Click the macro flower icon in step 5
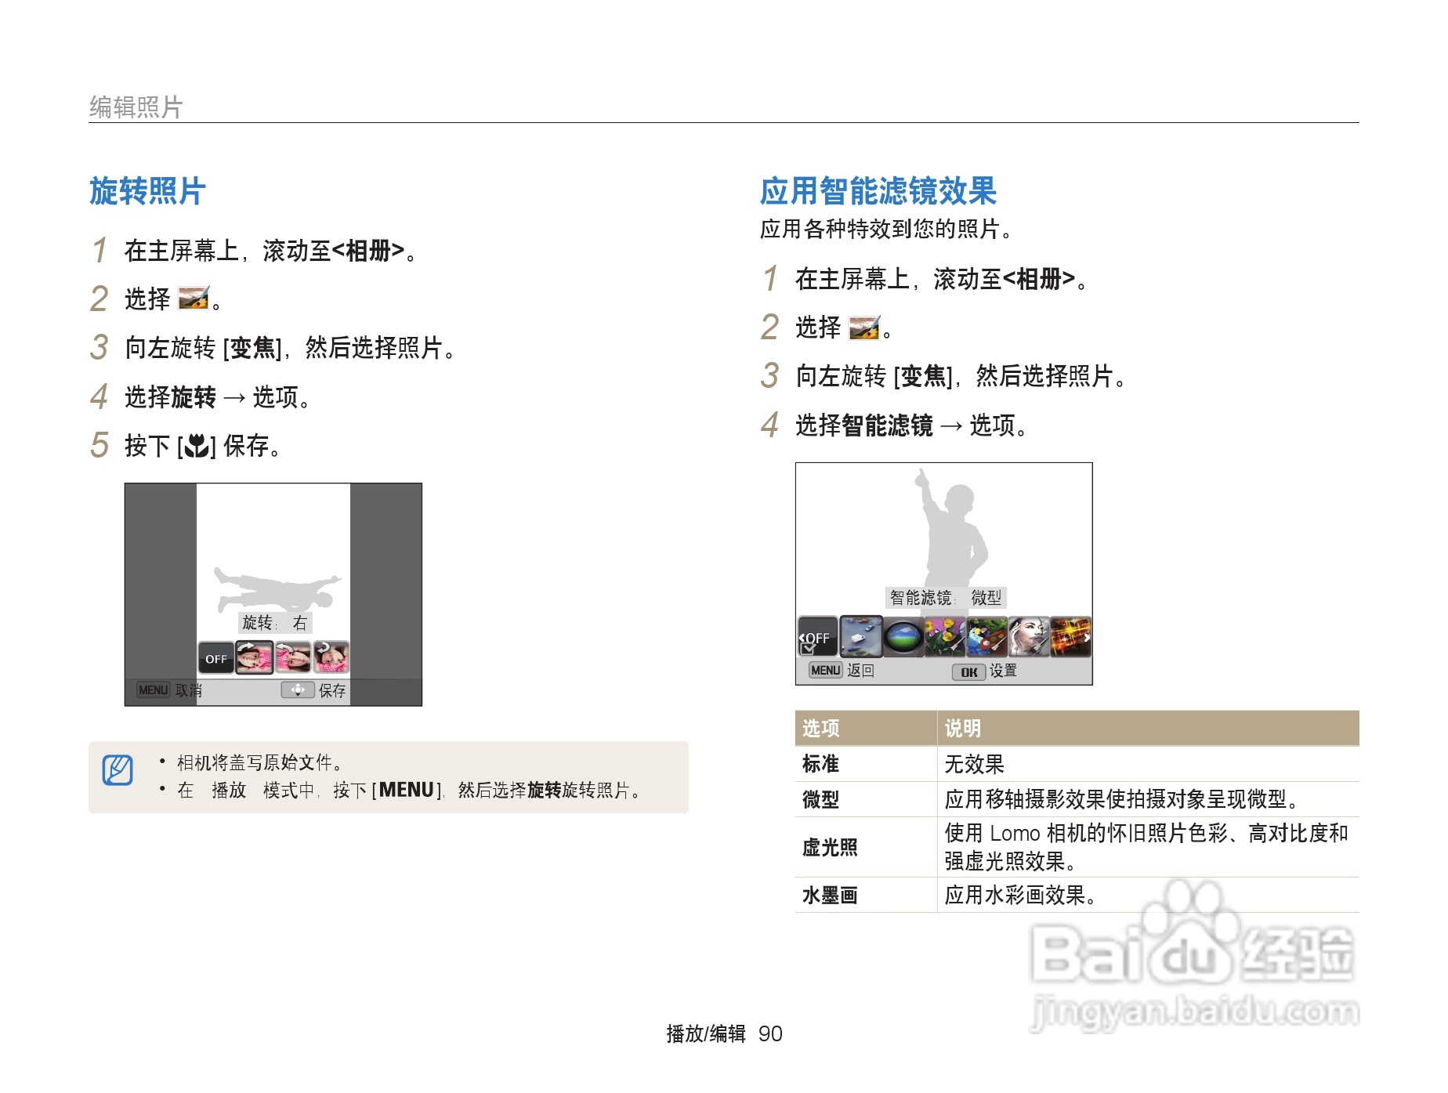Image resolution: width=1448 pixels, height=1093 pixels. click(x=197, y=446)
